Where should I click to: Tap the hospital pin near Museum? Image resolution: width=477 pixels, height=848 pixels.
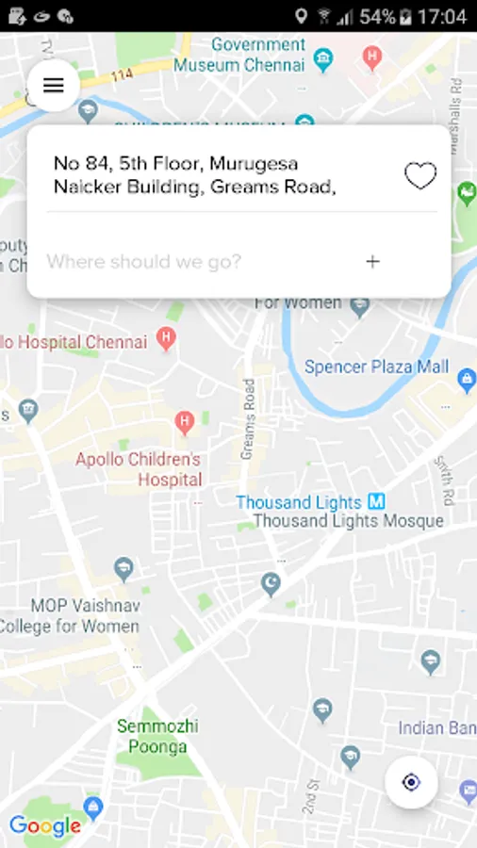372,57
